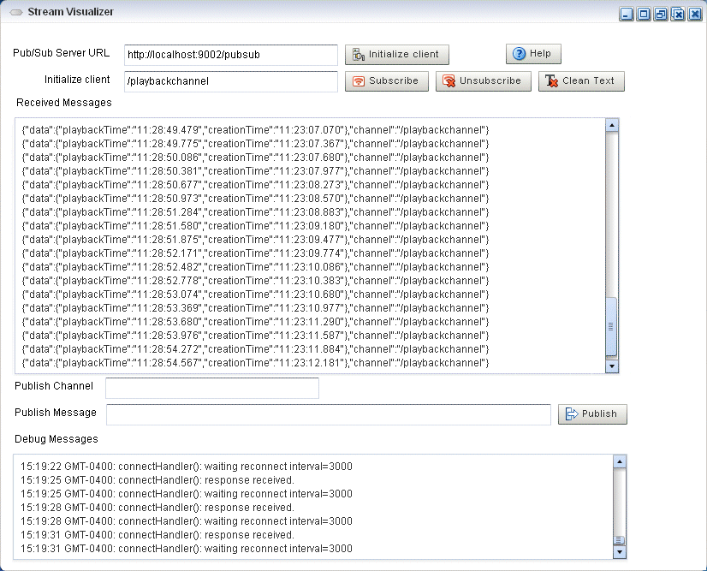Click the message with playbackTime 11:28:50.086
The height and width of the screenshot is (571, 707).
coord(256,158)
